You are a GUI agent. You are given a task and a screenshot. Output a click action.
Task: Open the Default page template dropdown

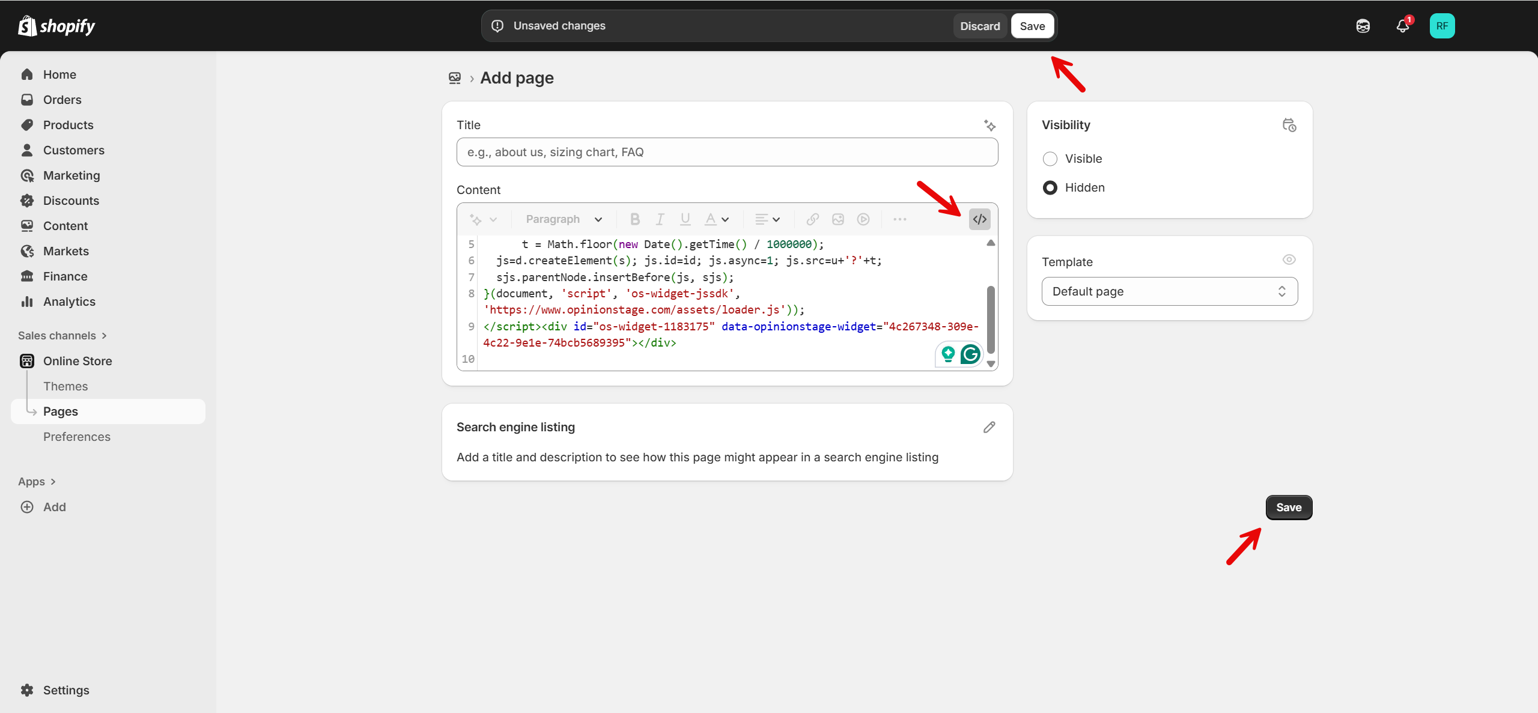(x=1169, y=291)
